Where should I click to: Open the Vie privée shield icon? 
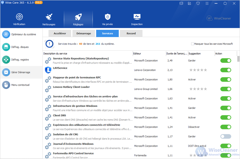click(108, 17)
